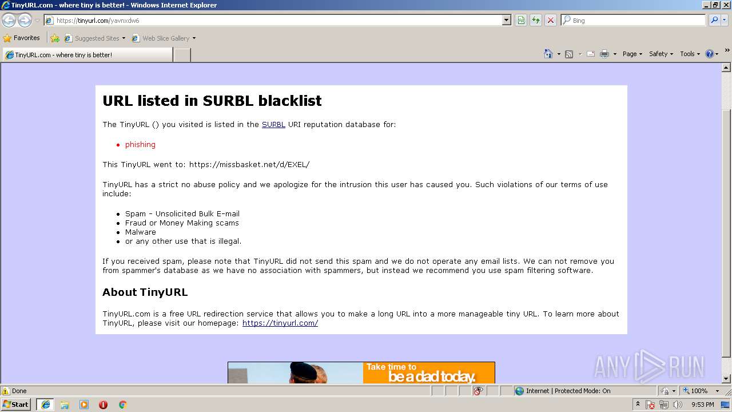732x412 pixels.
Task: Click the 100% zoom level button
Action: tap(696, 391)
